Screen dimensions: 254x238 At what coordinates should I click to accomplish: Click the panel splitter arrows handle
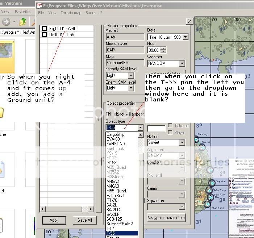(99, 119)
